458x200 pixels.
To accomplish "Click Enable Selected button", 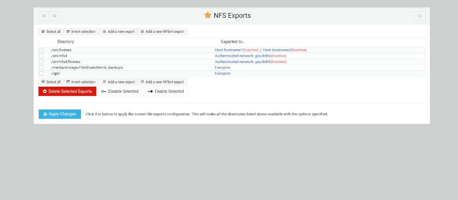I will tap(166, 92).
